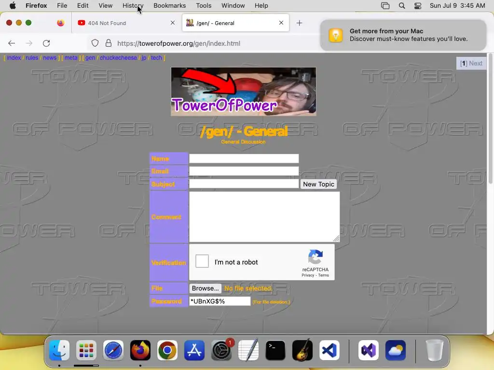Open Visual Studio Code from the Dock
The width and height of the screenshot is (494, 370).
point(329,350)
